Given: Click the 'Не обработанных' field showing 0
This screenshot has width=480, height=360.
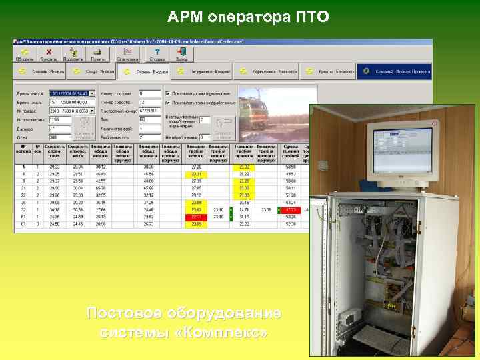Looking at the screenshot, I should [x=205, y=137].
